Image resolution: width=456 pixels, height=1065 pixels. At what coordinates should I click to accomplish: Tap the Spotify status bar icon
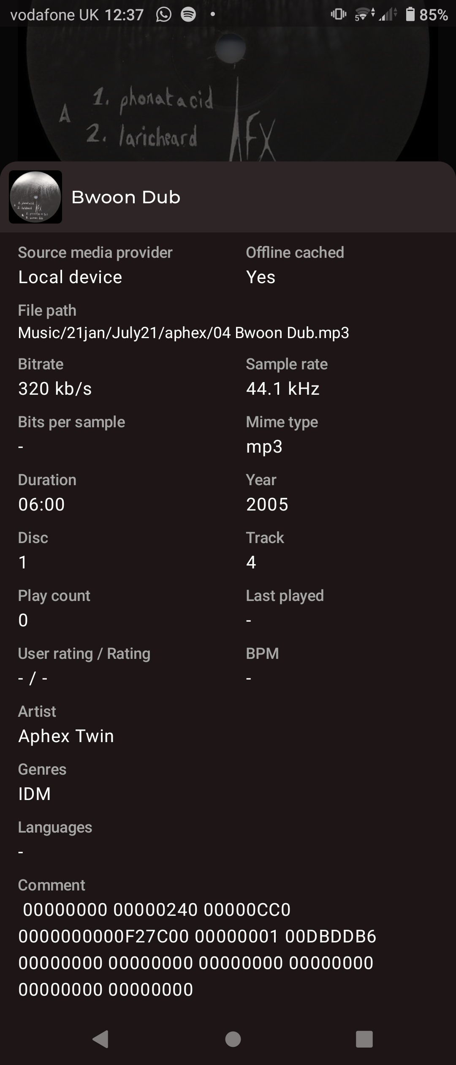tap(188, 15)
